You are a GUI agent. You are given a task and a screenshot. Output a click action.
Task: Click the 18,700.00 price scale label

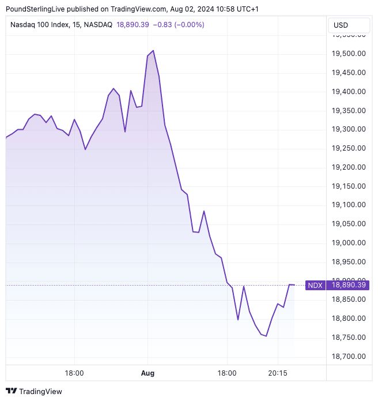click(349, 357)
